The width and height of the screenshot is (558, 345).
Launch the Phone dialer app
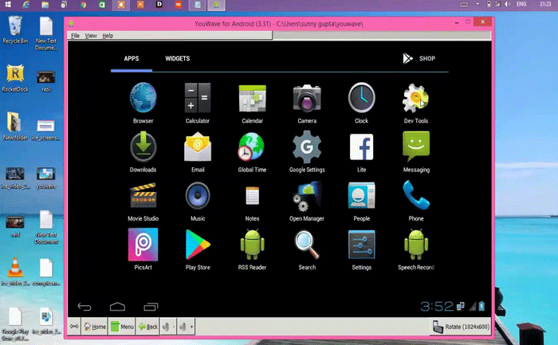click(x=415, y=201)
